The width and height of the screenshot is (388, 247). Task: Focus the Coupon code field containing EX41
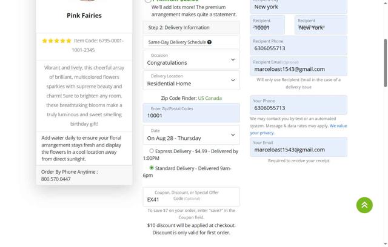coord(192,197)
